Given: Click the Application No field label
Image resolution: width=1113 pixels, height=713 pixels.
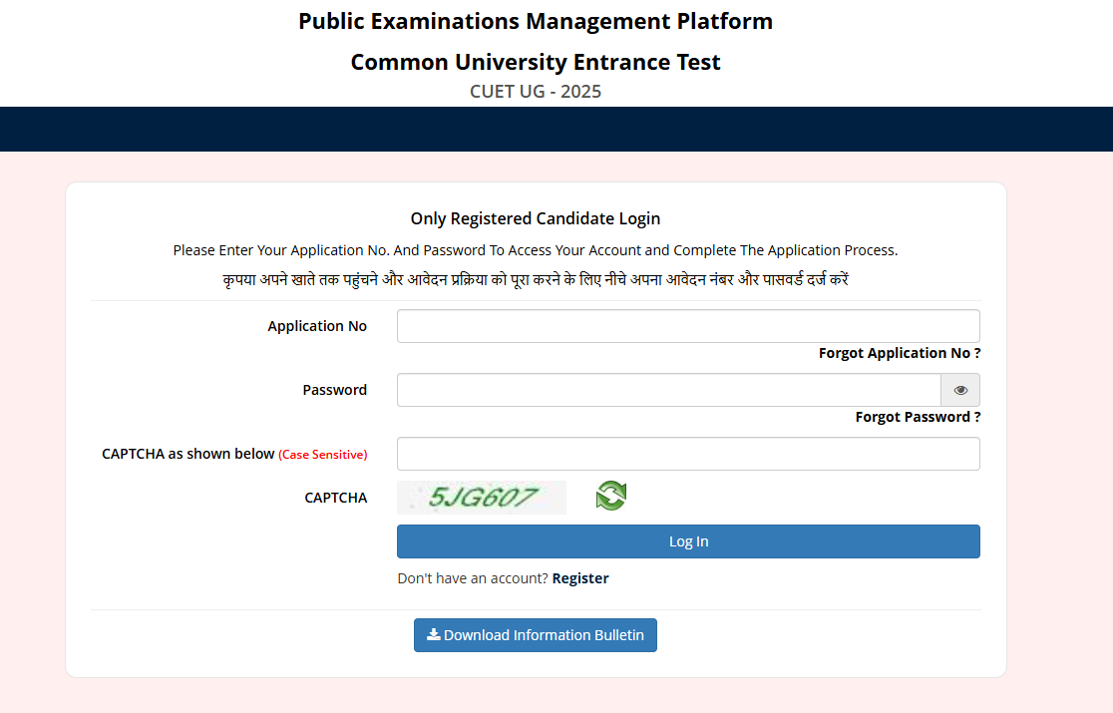Looking at the screenshot, I should pyautogui.click(x=317, y=326).
